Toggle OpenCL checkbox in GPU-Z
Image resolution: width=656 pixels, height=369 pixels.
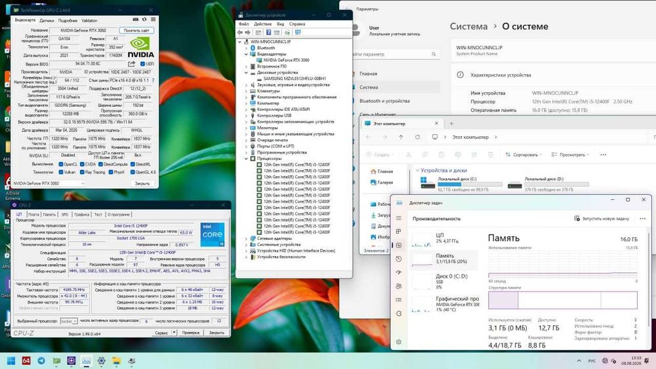pos(61,165)
